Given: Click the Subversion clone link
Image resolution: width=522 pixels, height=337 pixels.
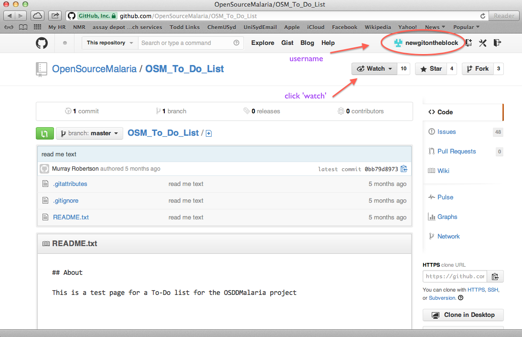Looking at the screenshot, I should click(x=442, y=298).
